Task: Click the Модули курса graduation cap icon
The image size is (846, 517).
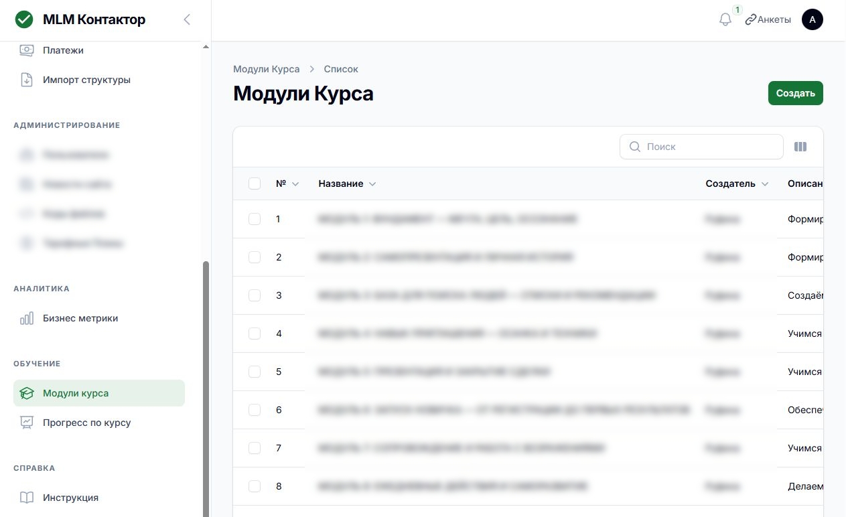Action: click(x=27, y=393)
